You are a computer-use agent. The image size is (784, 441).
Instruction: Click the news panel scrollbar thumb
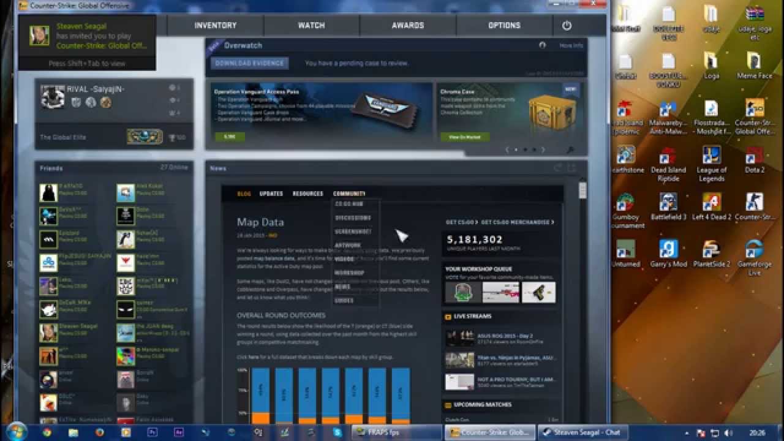(582, 190)
